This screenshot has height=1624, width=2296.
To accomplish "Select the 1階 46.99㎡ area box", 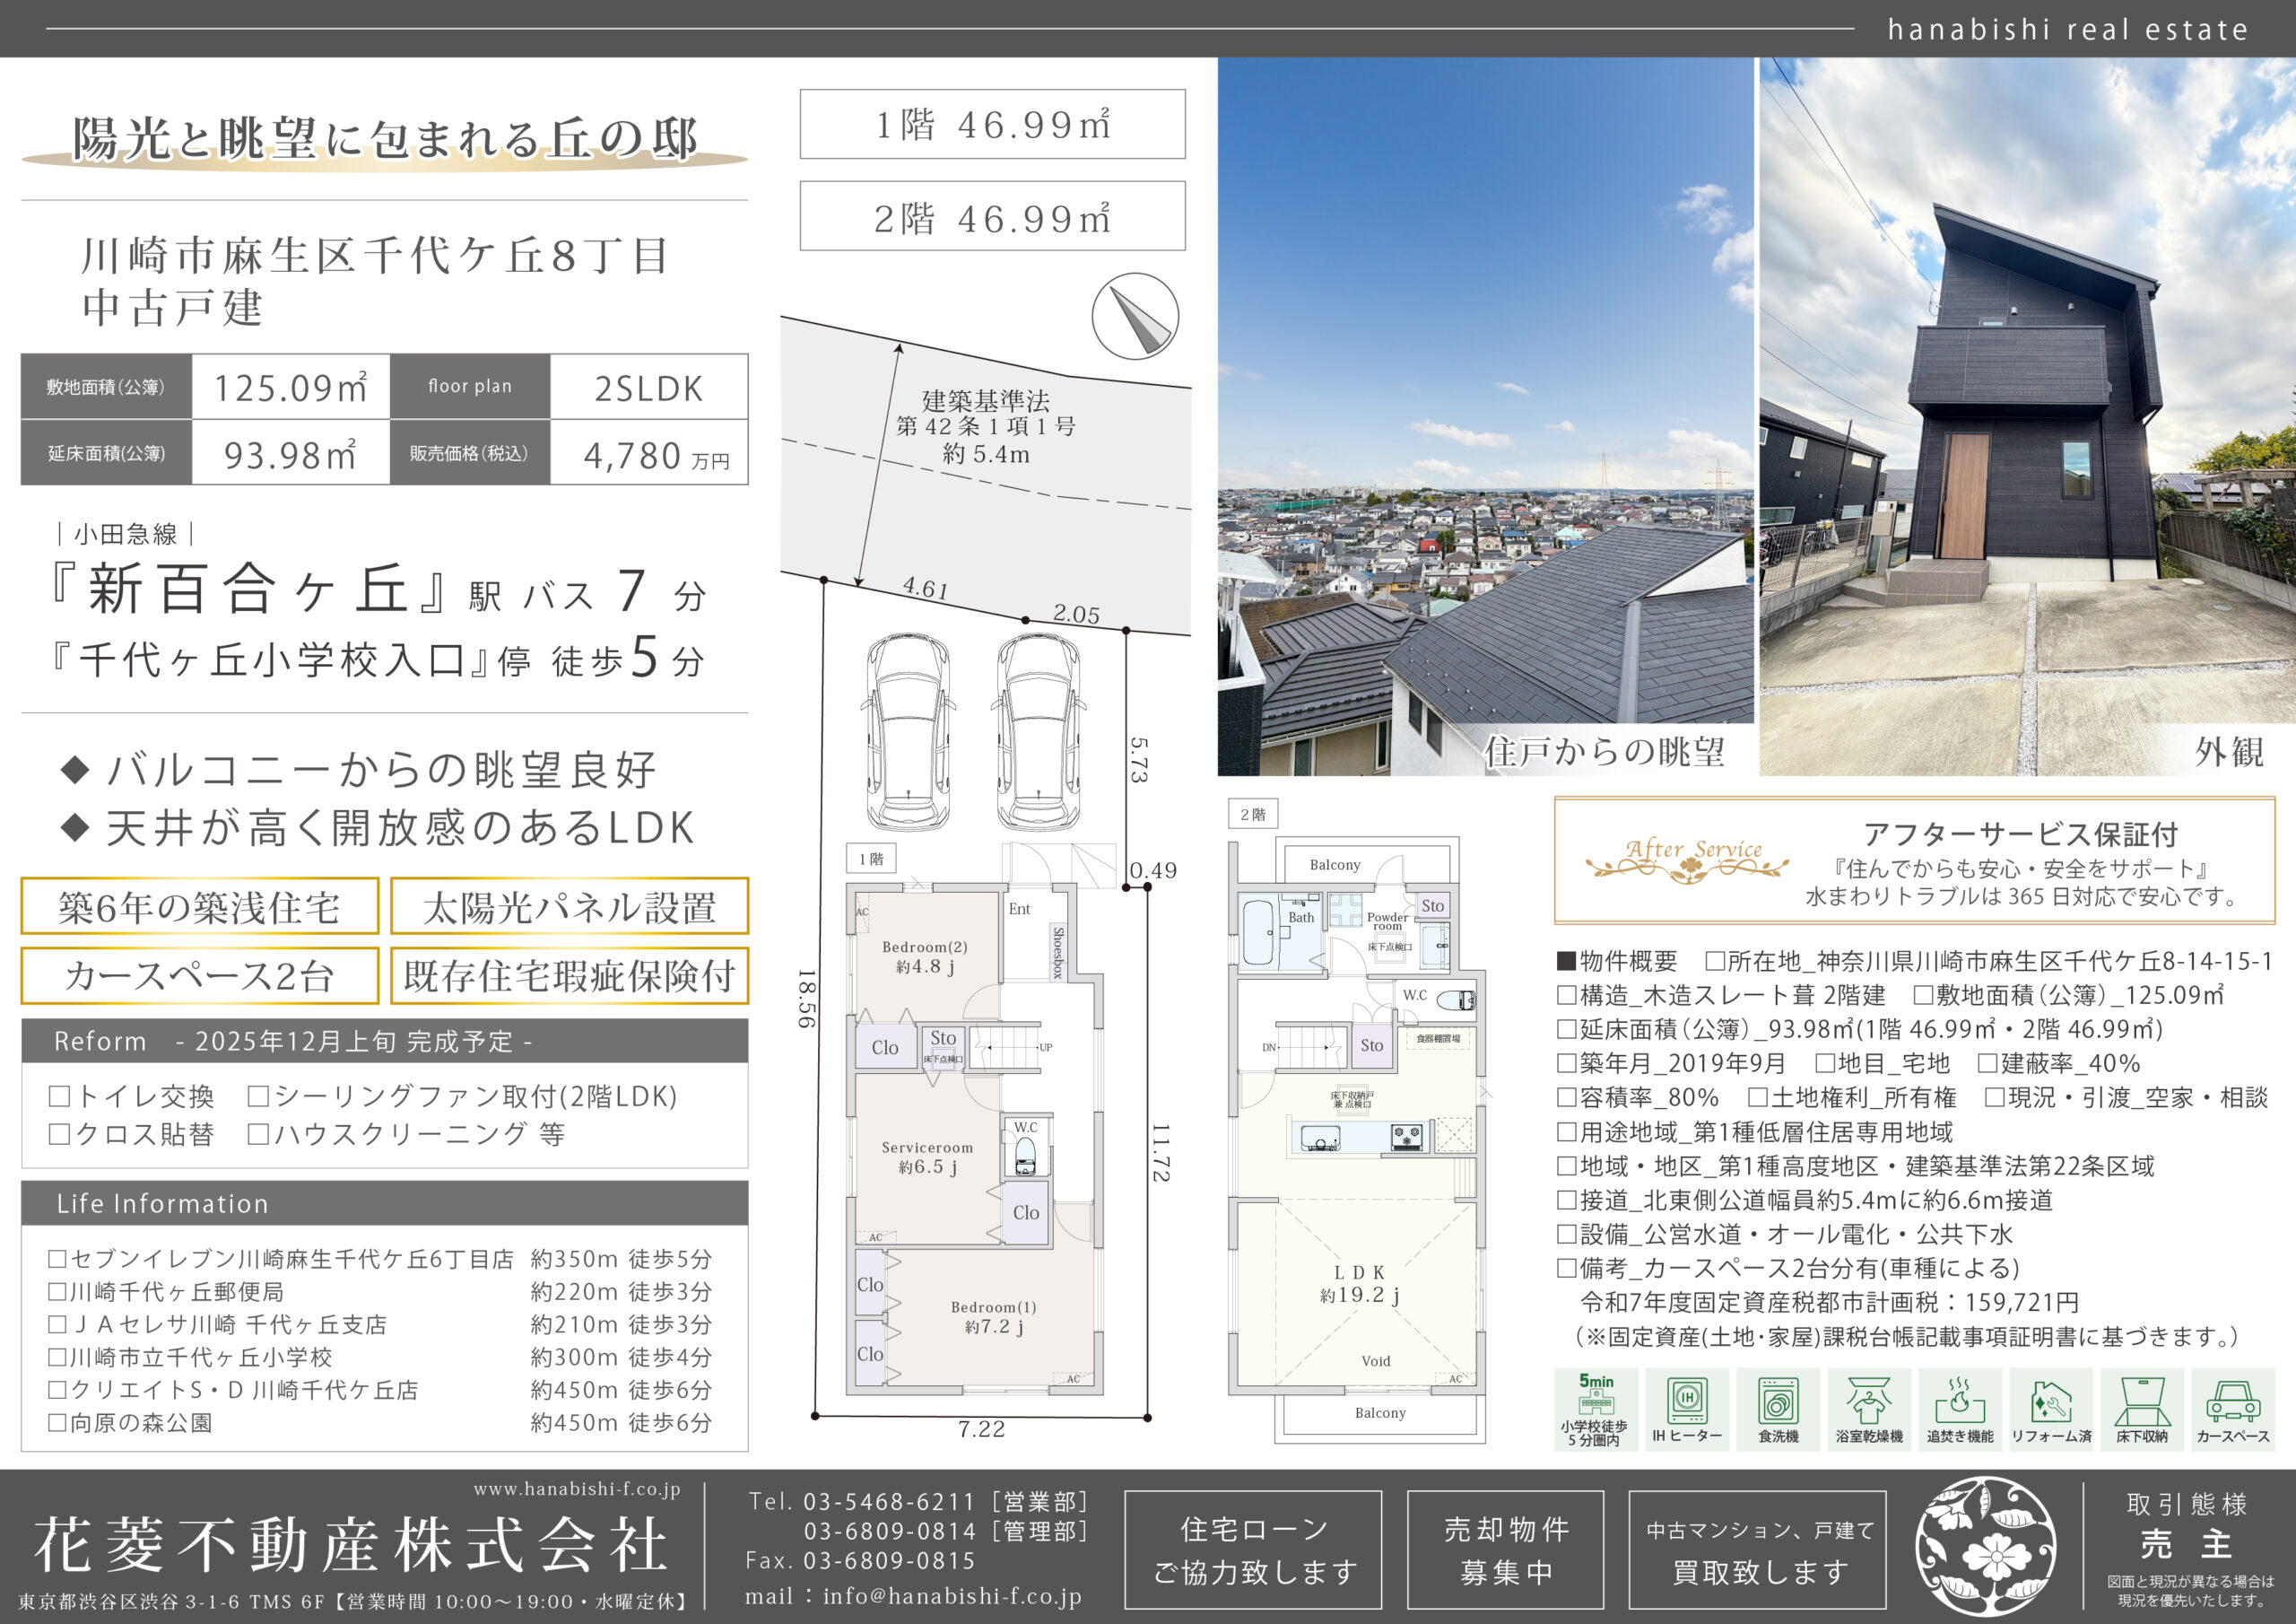I will 992,124.
